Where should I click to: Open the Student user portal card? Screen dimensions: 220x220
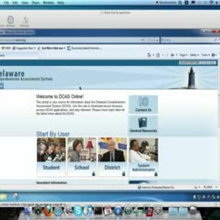pyautogui.click(x=51, y=157)
